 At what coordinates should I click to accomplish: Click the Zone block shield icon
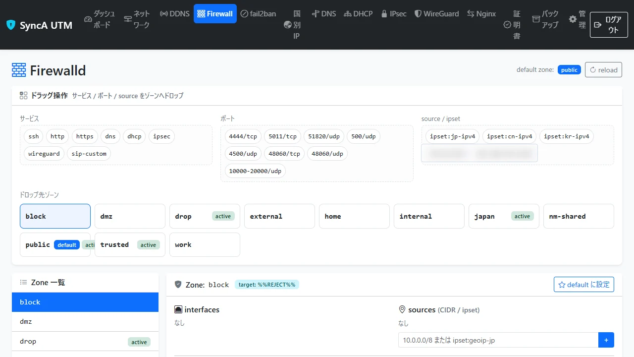(178, 285)
